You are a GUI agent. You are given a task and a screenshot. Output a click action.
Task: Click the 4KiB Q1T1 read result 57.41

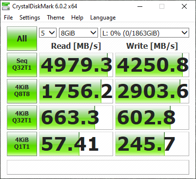pos(76,144)
